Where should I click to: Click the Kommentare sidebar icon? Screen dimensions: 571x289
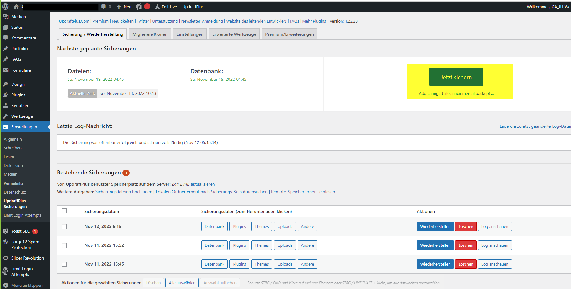6,38
